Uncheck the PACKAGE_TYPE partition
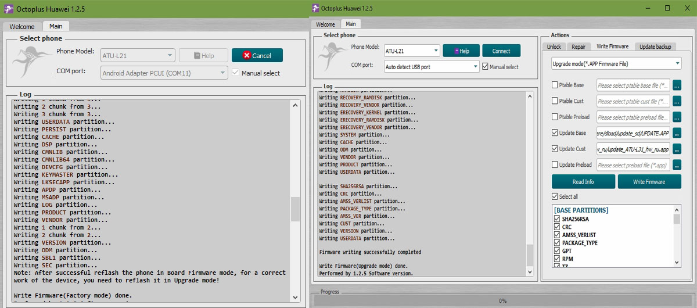This screenshot has height=308, width=697. tap(557, 243)
